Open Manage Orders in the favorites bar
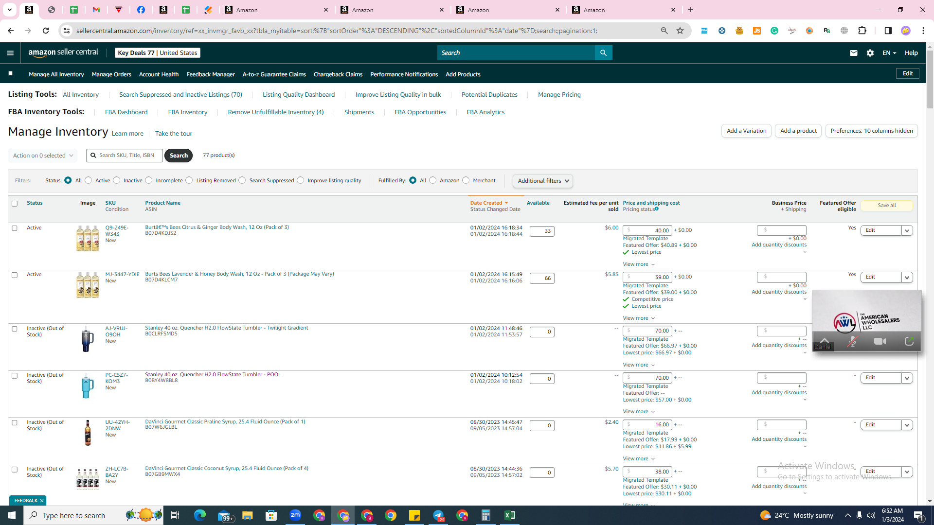 point(111,74)
